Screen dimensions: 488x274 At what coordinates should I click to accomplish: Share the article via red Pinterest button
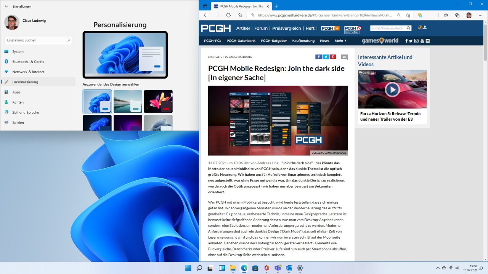(x=333, y=57)
